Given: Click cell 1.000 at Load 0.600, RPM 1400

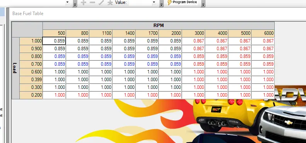Looking at the screenshot, I should click(x=124, y=72).
